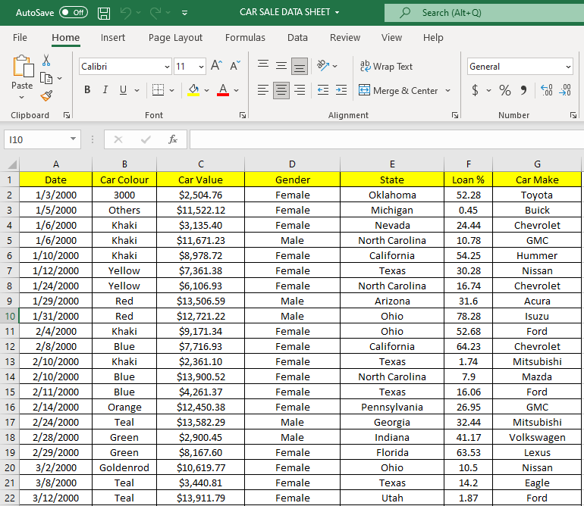Image resolution: width=584 pixels, height=506 pixels.
Task: Click the Paste clipboard icon
Action: tap(23, 66)
